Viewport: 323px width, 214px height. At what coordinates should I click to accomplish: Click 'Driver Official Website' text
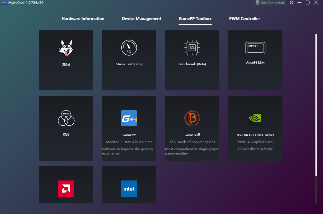click(255, 149)
